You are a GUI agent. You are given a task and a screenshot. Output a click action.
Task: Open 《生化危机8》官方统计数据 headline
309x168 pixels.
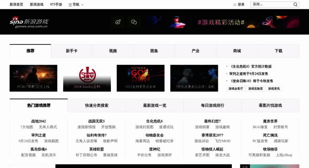(251, 66)
